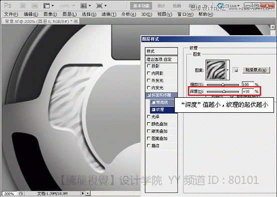Enable the 外发光 outer glow checkbox
Screen dimensions: 277x197
click(149, 80)
